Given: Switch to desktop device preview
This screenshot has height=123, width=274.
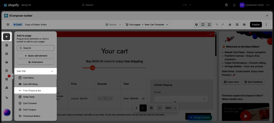Looking at the screenshot, I should pyautogui.click(x=196, y=25).
